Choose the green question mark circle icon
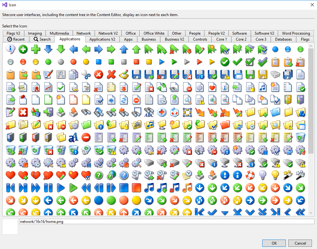This screenshot has height=249, width=317. coord(99,175)
